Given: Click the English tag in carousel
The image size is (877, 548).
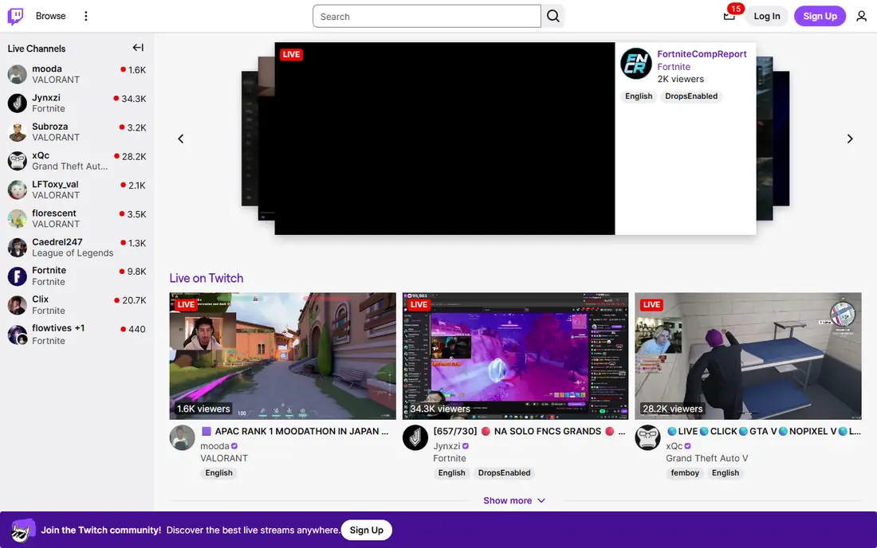Looking at the screenshot, I should pyautogui.click(x=638, y=96).
